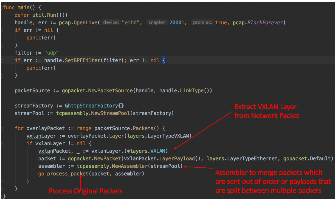The image size is (336, 201).
Task: Click the 'for' keyword
Action: [x=19, y=128]
